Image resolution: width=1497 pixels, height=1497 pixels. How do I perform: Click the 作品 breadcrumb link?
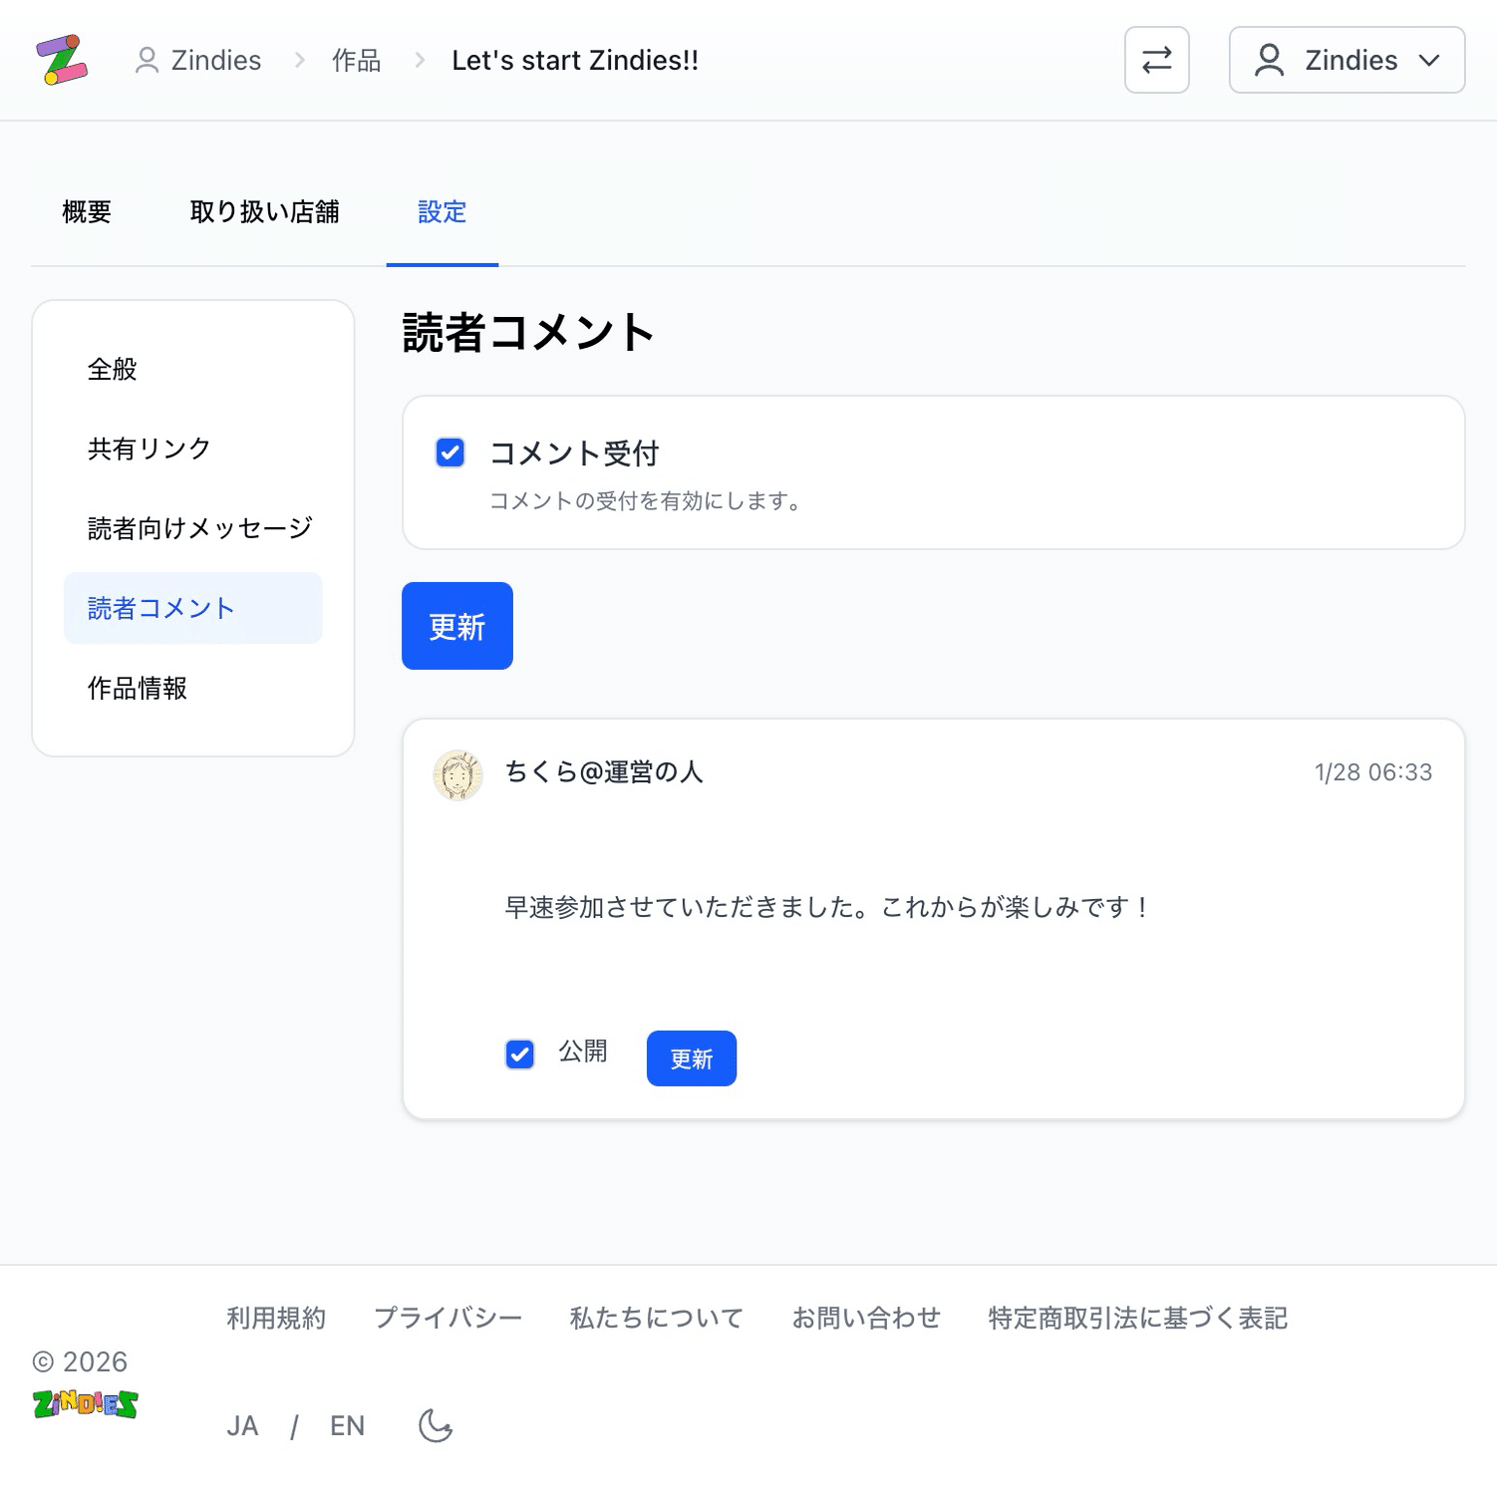pyautogui.click(x=355, y=60)
